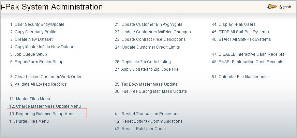Screen dimensions: 297x138
Task: Open User Security Entry/Update
Action: pos(37,24)
